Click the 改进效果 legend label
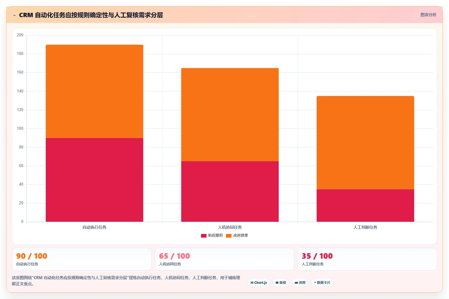This screenshot has height=299, width=449. click(241, 235)
